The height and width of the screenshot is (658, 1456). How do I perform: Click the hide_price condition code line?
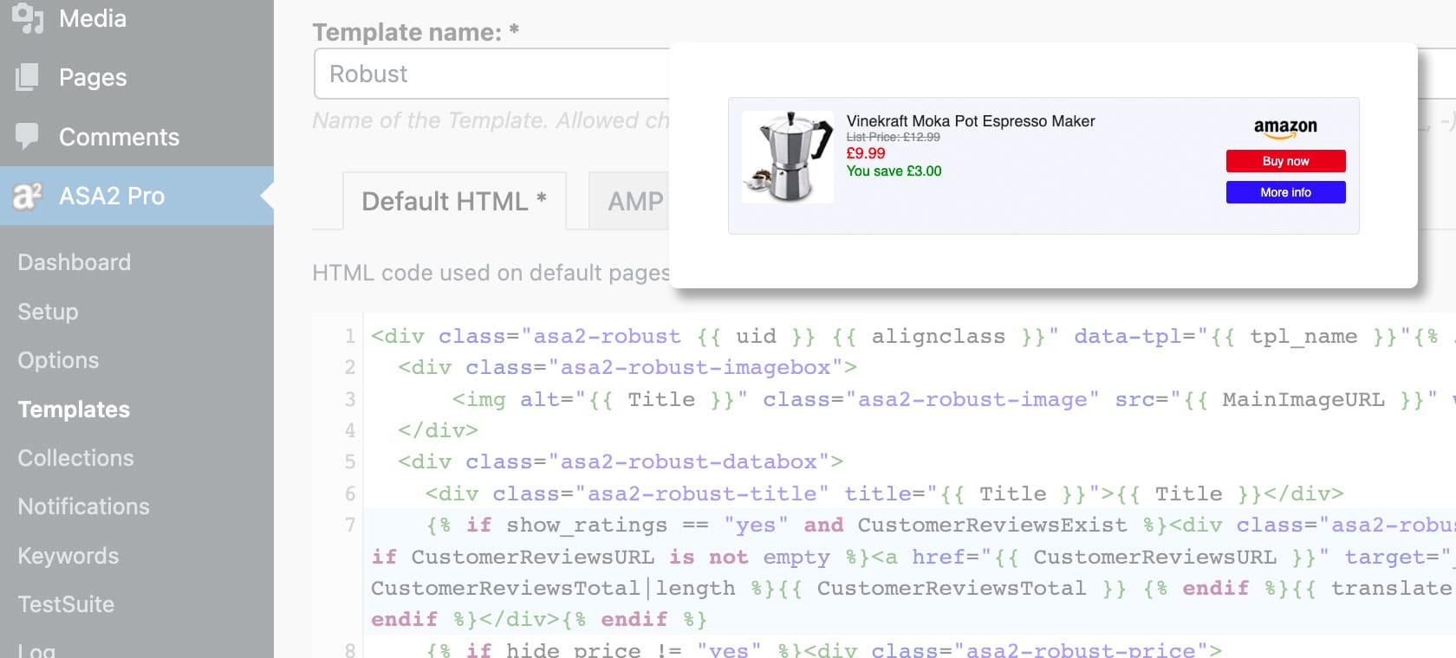click(x=823, y=649)
